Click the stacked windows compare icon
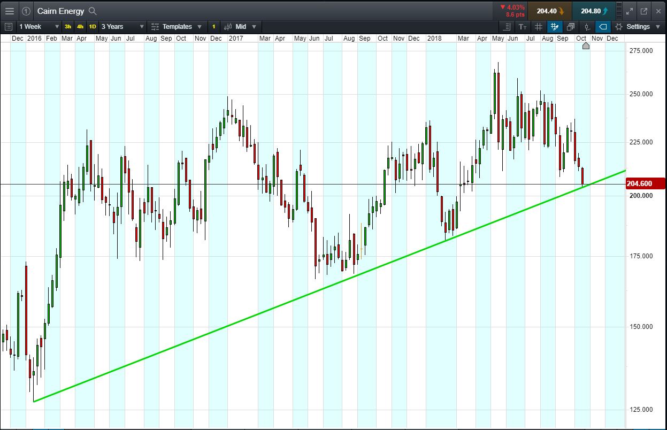The height and width of the screenshot is (430, 667). [x=571, y=26]
